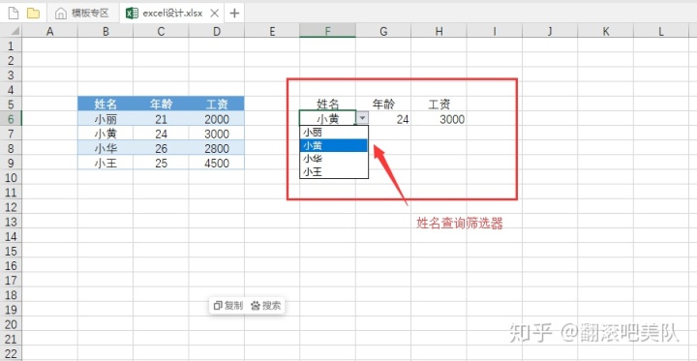Click the result cell 24 in column G
Screen dimensions: 697x361
click(383, 119)
